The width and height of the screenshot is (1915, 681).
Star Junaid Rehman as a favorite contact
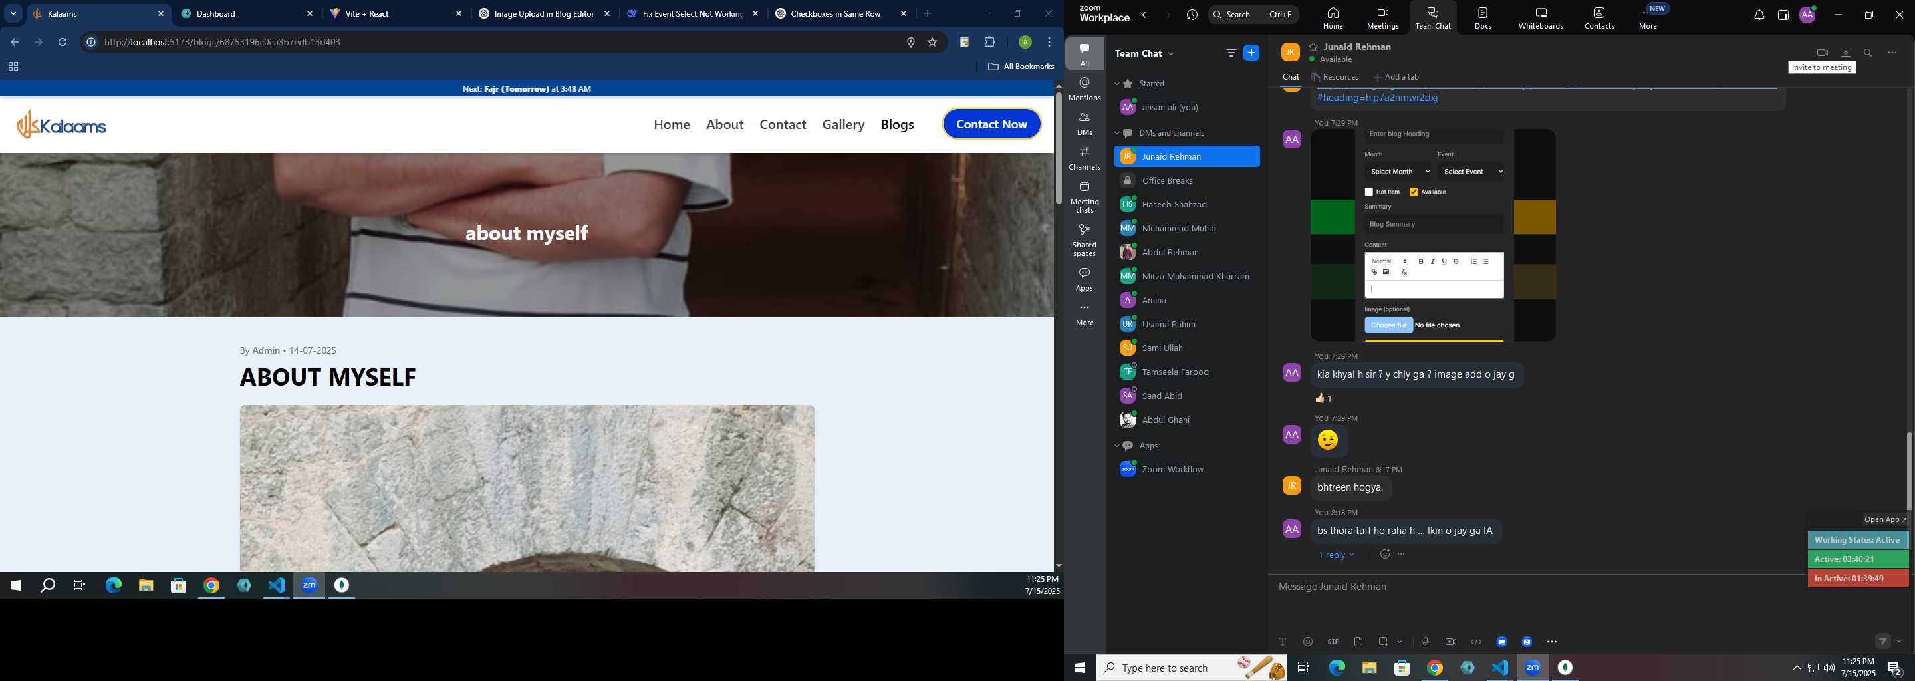point(1314,47)
